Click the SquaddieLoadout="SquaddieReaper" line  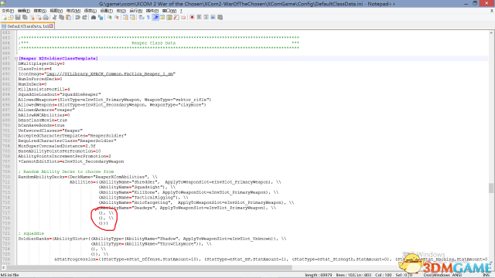60,94
